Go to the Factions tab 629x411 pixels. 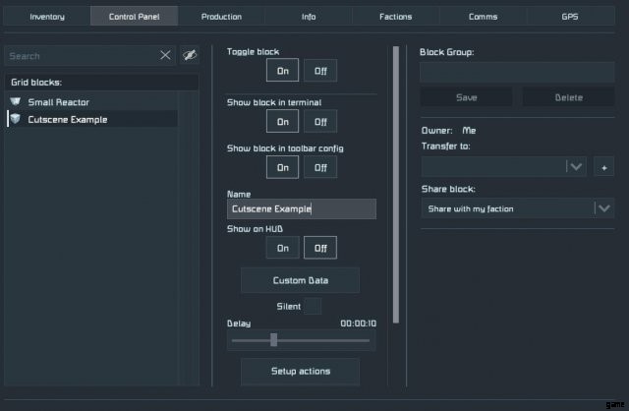click(395, 17)
